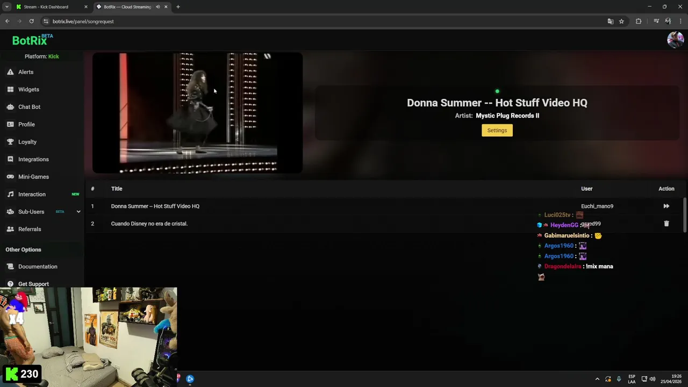Open the user avatar at top right
This screenshot has width=688, height=387.
(x=675, y=40)
